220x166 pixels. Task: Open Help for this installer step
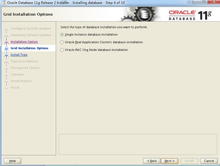point(13,161)
